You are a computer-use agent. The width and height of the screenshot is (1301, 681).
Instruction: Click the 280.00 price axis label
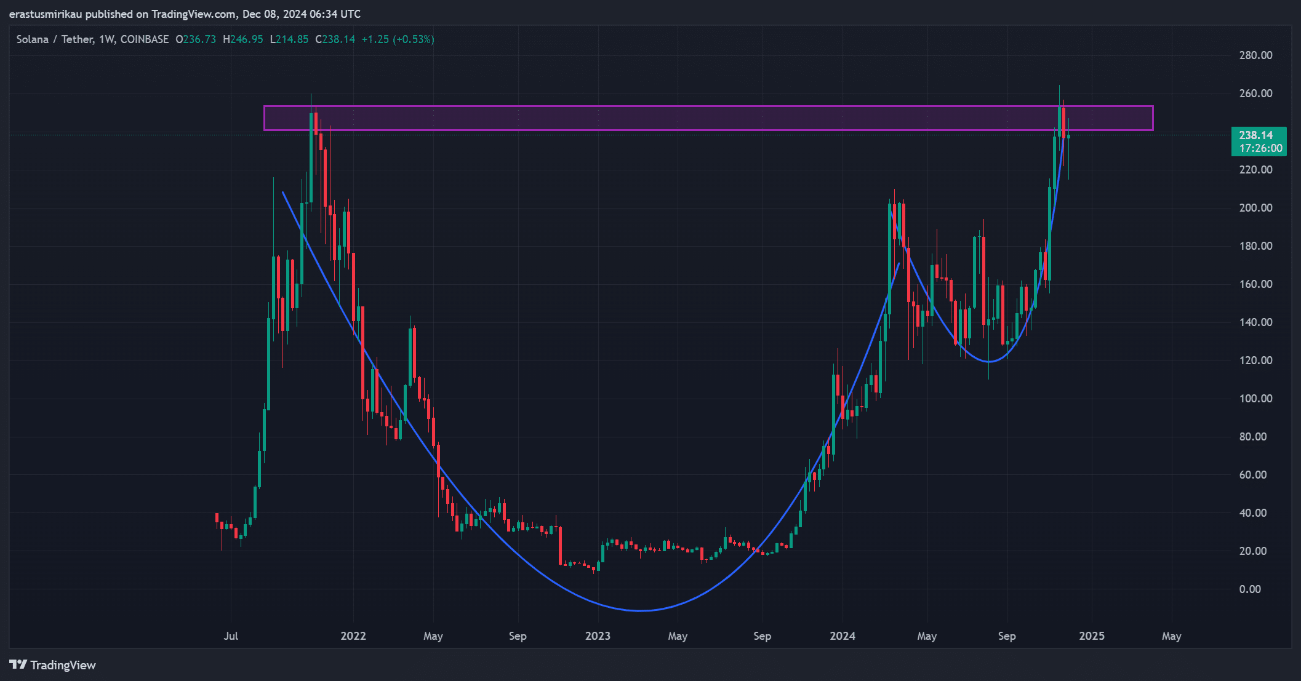1255,55
